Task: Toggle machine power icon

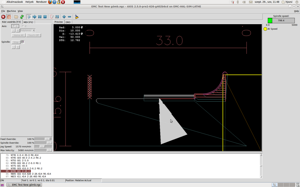Action: coord(9,17)
